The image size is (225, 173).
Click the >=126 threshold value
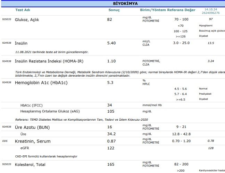181,36
